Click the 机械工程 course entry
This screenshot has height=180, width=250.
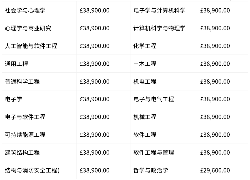point(145,117)
